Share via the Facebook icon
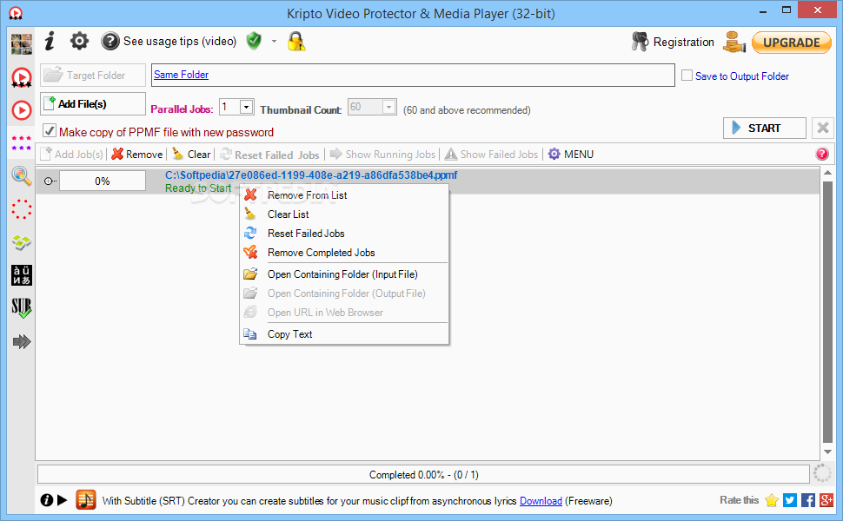The height and width of the screenshot is (521, 843). 808,500
